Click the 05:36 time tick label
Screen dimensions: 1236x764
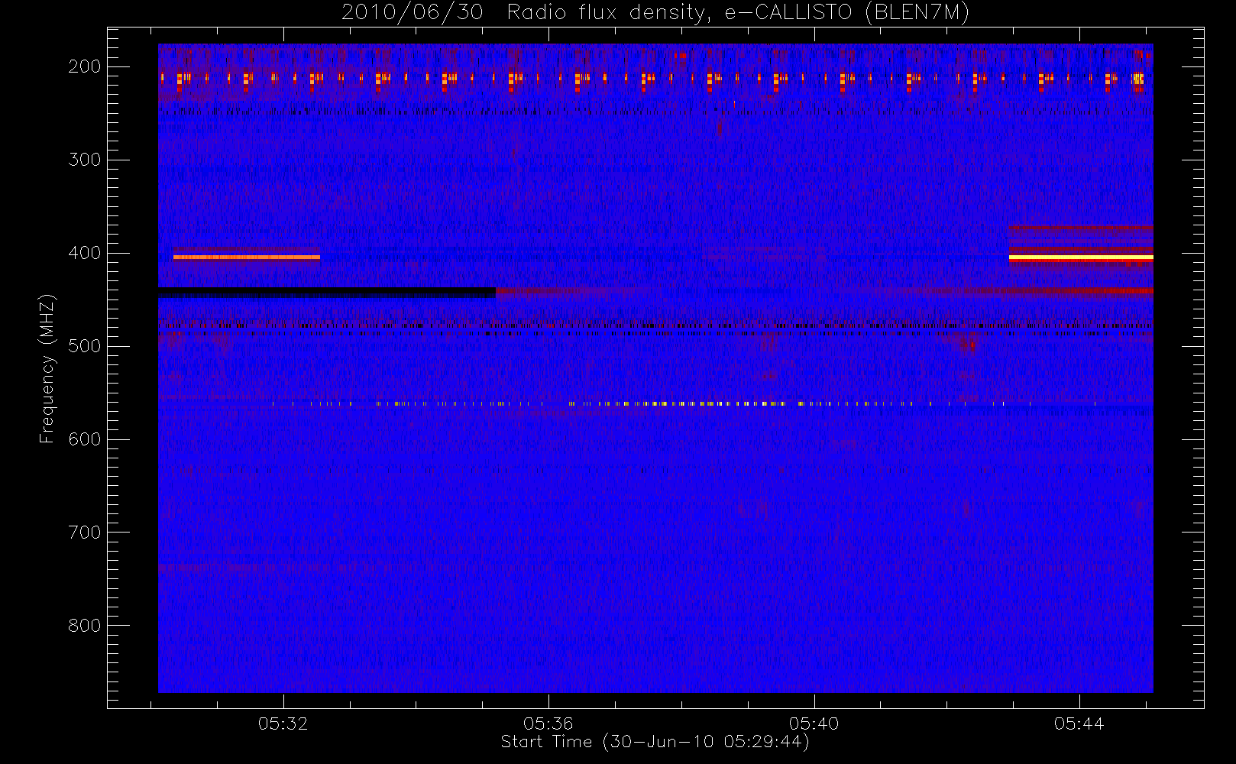click(x=548, y=724)
